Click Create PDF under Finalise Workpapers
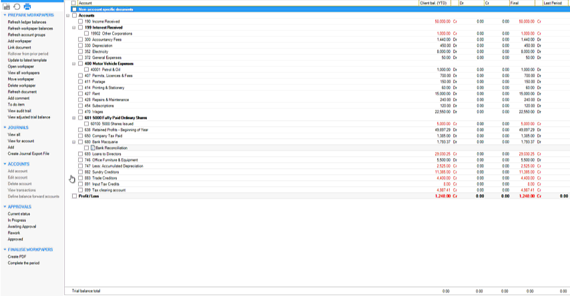The height and width of the screenshot is (296, 570). pos(17,257)
